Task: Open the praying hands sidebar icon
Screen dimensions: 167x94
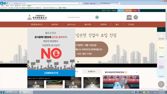Action: click(x=161, y=45)
